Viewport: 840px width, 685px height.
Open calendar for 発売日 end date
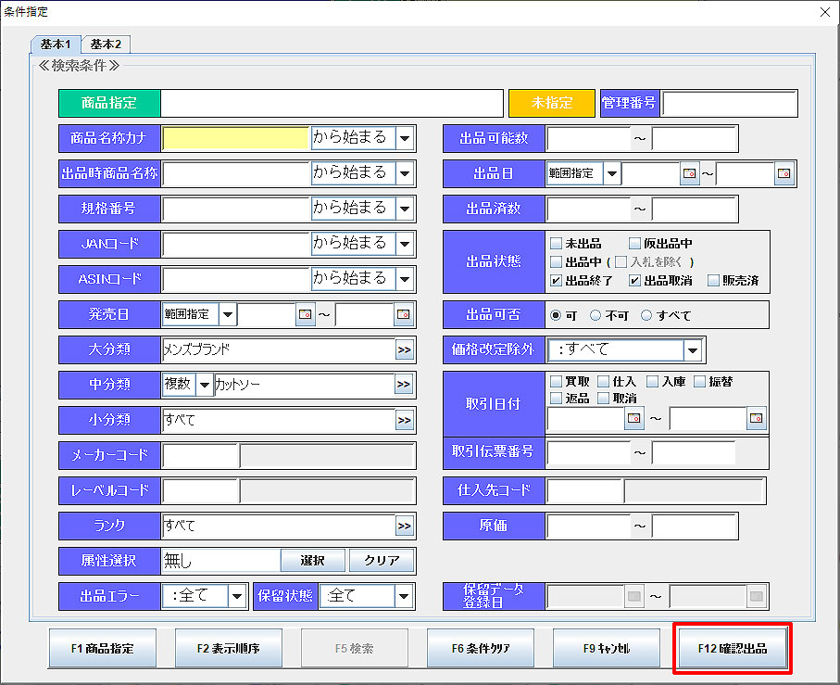pos(403,315)
